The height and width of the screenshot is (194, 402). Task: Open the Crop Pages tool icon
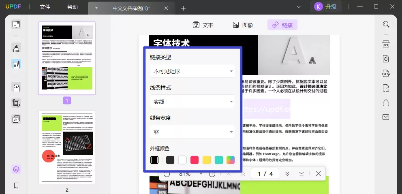(x=16, y=103)
